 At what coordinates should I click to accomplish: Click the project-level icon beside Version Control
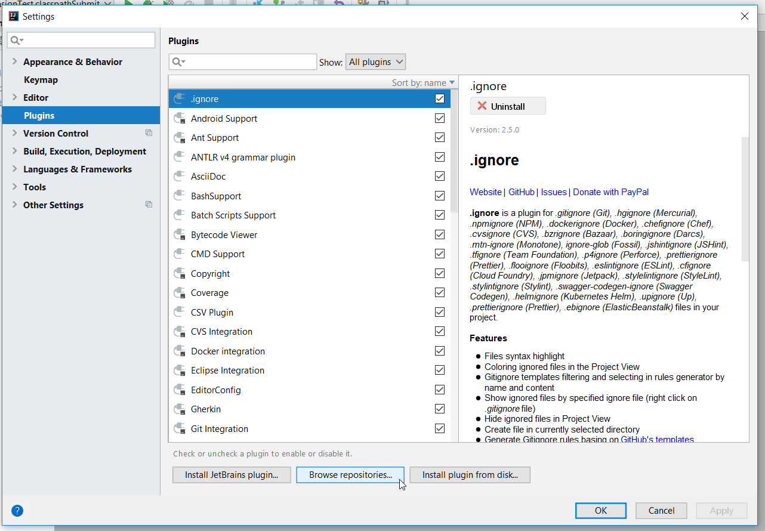(149, 133)
